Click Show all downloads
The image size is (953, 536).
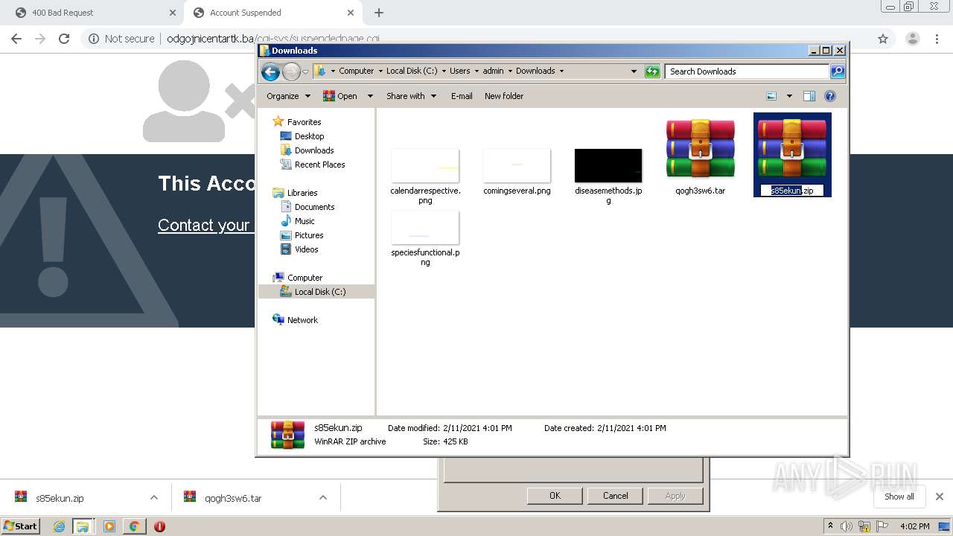899,497
